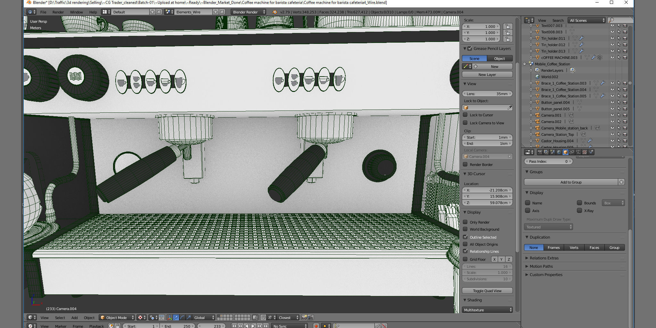The height and width of the screenshot is (328, 656).
Task: Open the Object properties tab with cube icon
Action: pos(566,152)
